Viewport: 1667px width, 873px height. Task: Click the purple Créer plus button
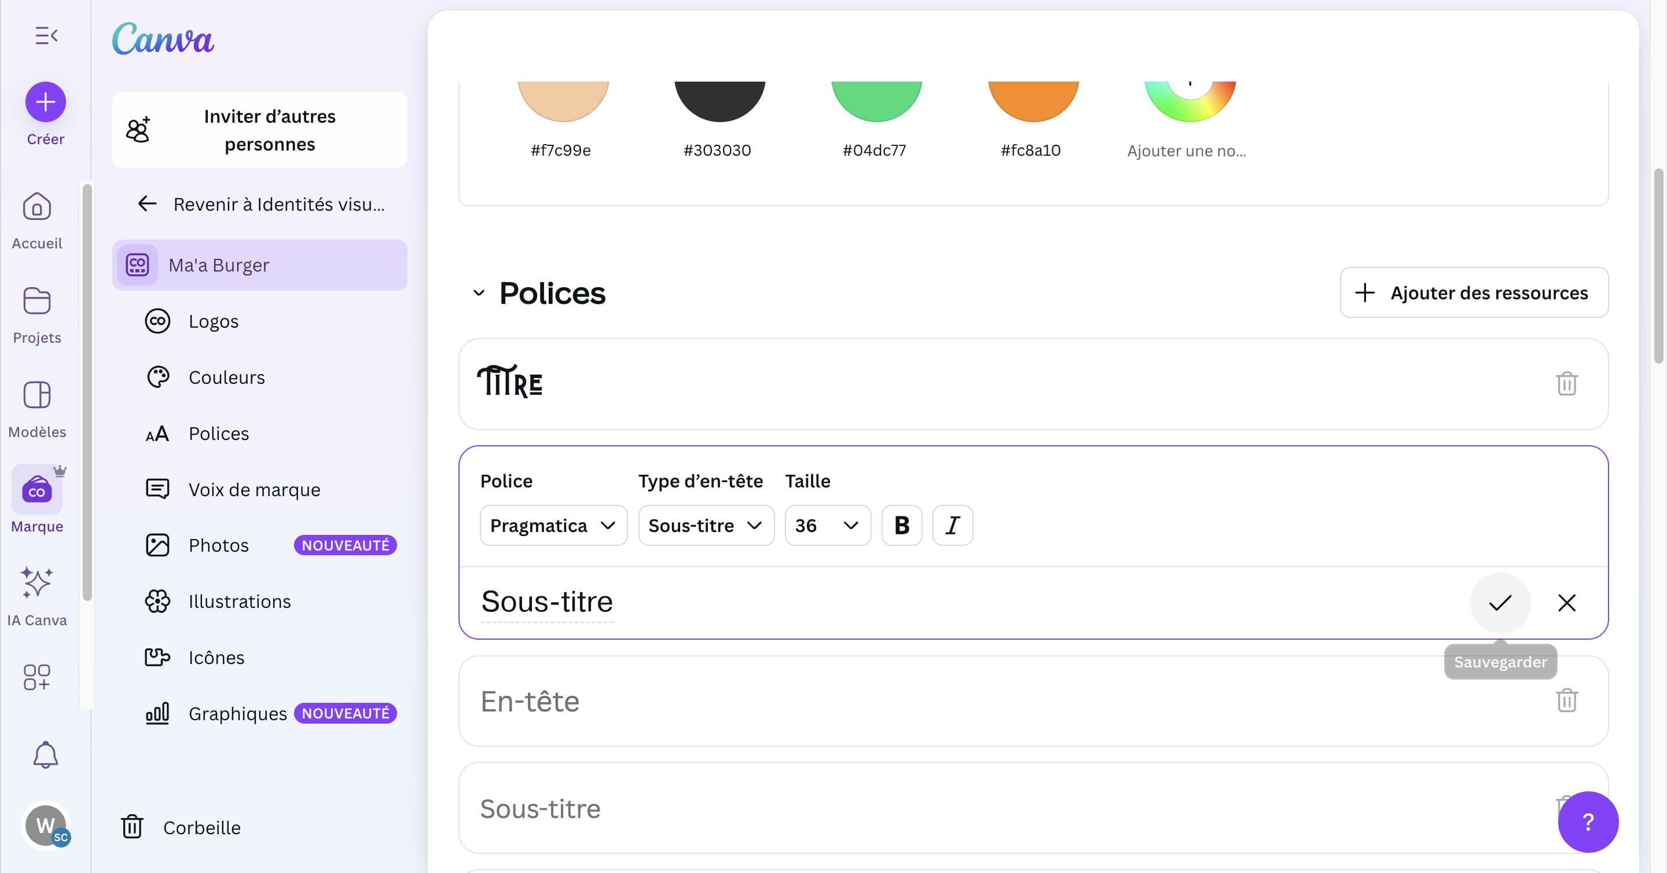45,102
